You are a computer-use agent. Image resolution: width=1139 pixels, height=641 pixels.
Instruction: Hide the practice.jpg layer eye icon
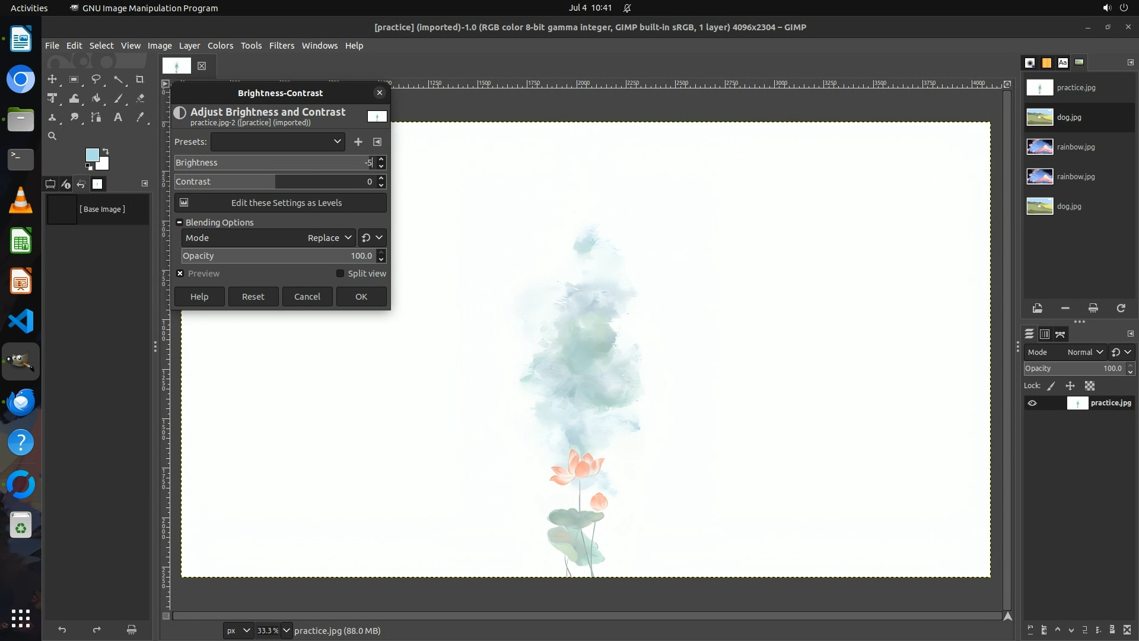tap(1032, 403)
